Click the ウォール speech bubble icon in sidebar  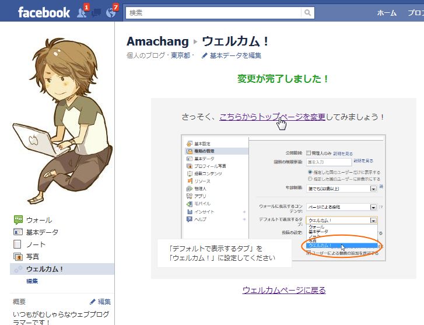point(18,220)
